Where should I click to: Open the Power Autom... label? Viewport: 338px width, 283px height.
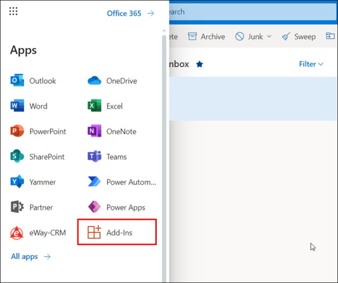[131, 182]
